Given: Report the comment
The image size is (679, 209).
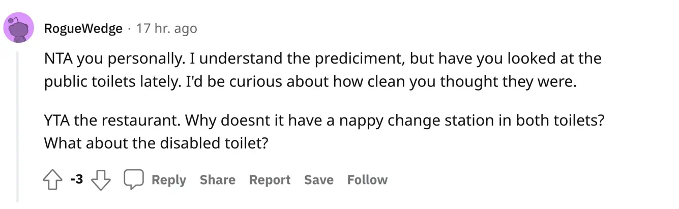Looking at the screenshot, I should tap(270, 180).
